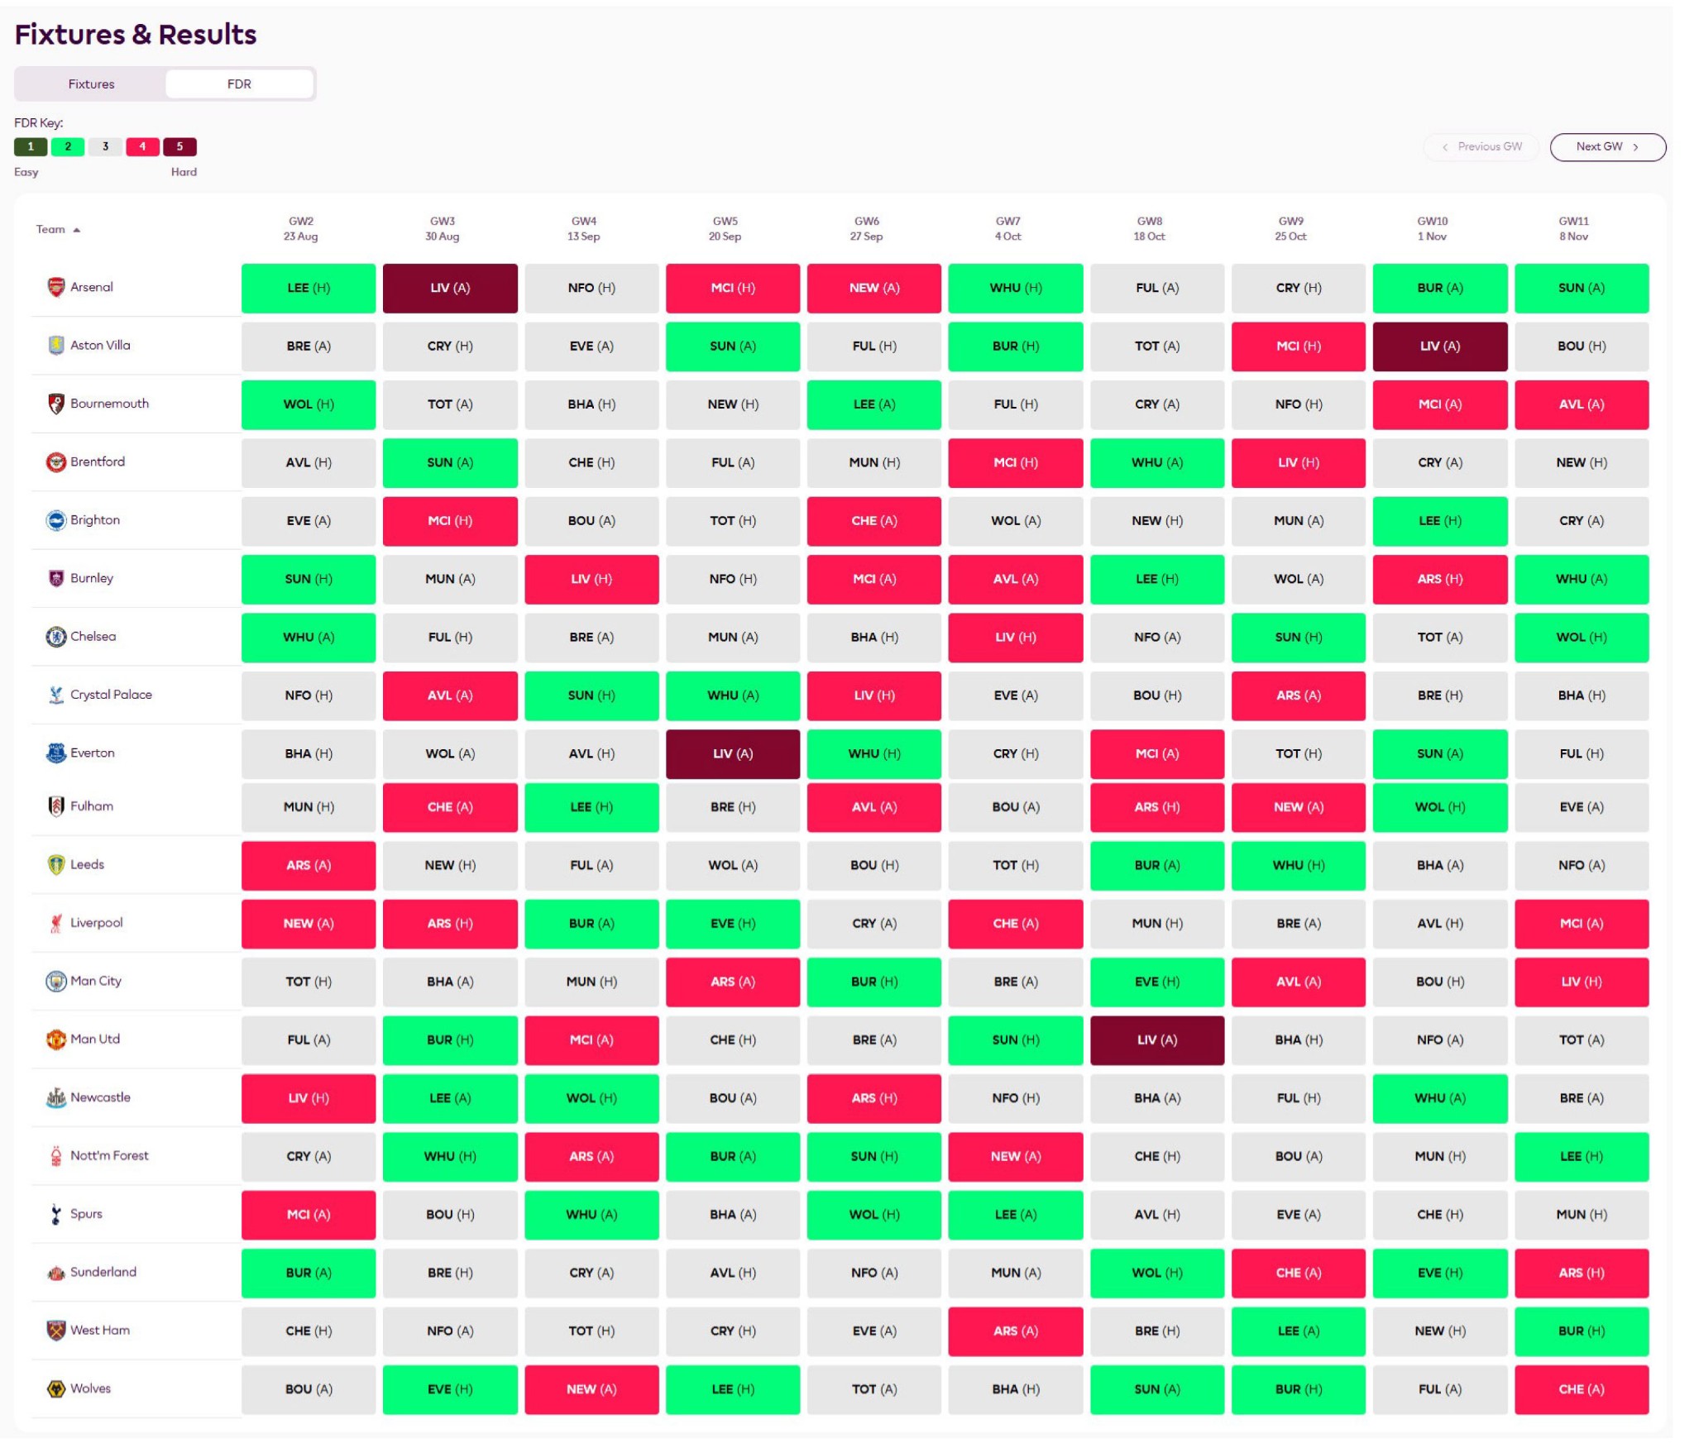The width and height of the screenshot is (1694, 1453).
Task: Select the FDR tab
Action: (x=239, y=84)
